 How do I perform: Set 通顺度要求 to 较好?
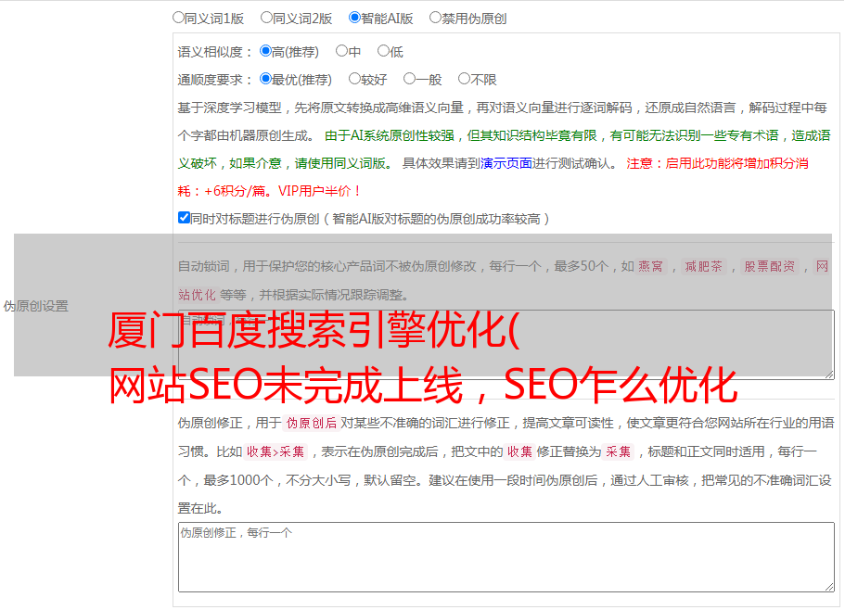click(354, 79)
